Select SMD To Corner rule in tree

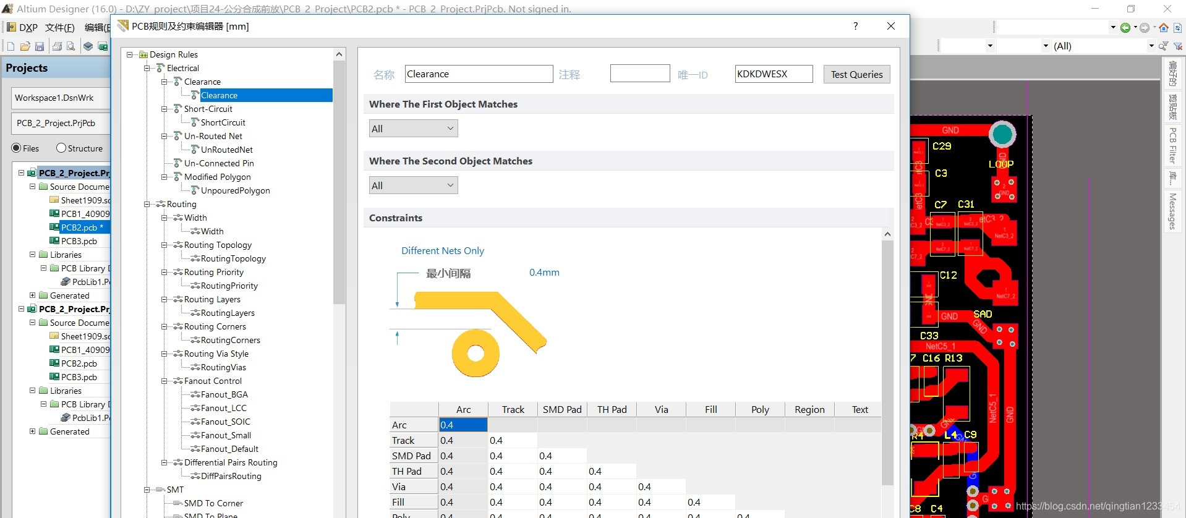point(213,503)
